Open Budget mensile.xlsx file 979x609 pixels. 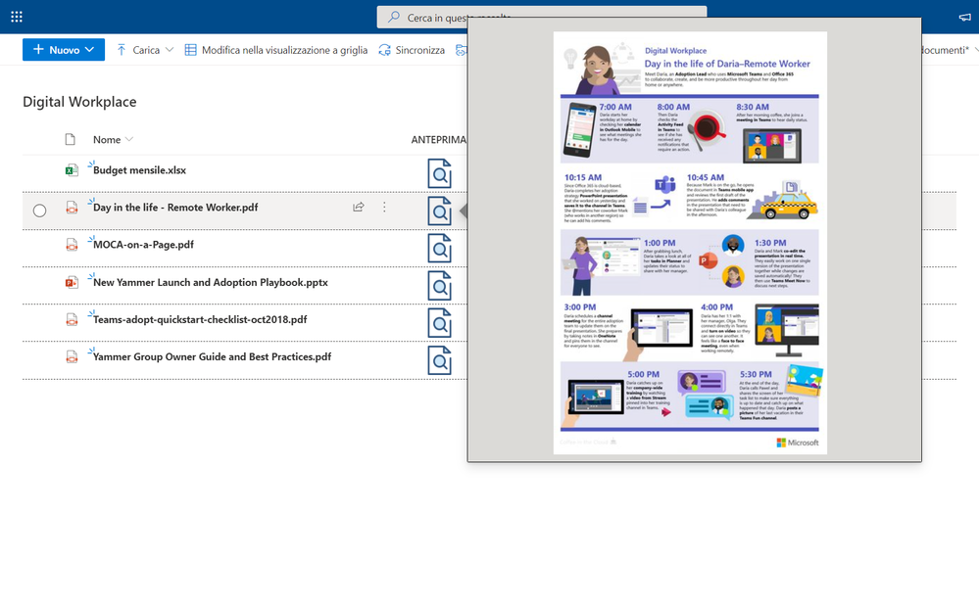(x=139, y=169)
